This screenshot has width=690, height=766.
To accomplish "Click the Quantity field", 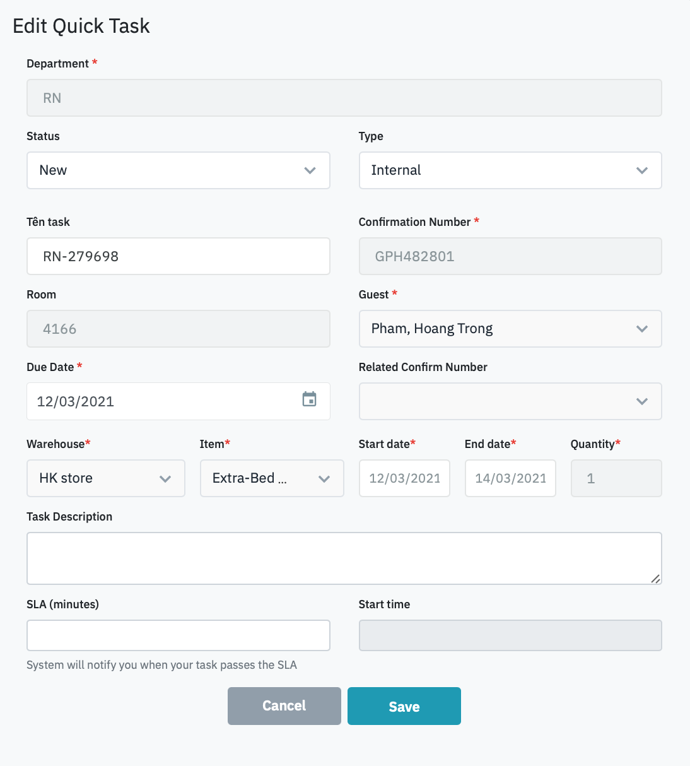I will 616,478.
